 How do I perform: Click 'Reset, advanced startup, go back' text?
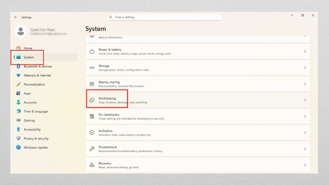click(118, 167)
